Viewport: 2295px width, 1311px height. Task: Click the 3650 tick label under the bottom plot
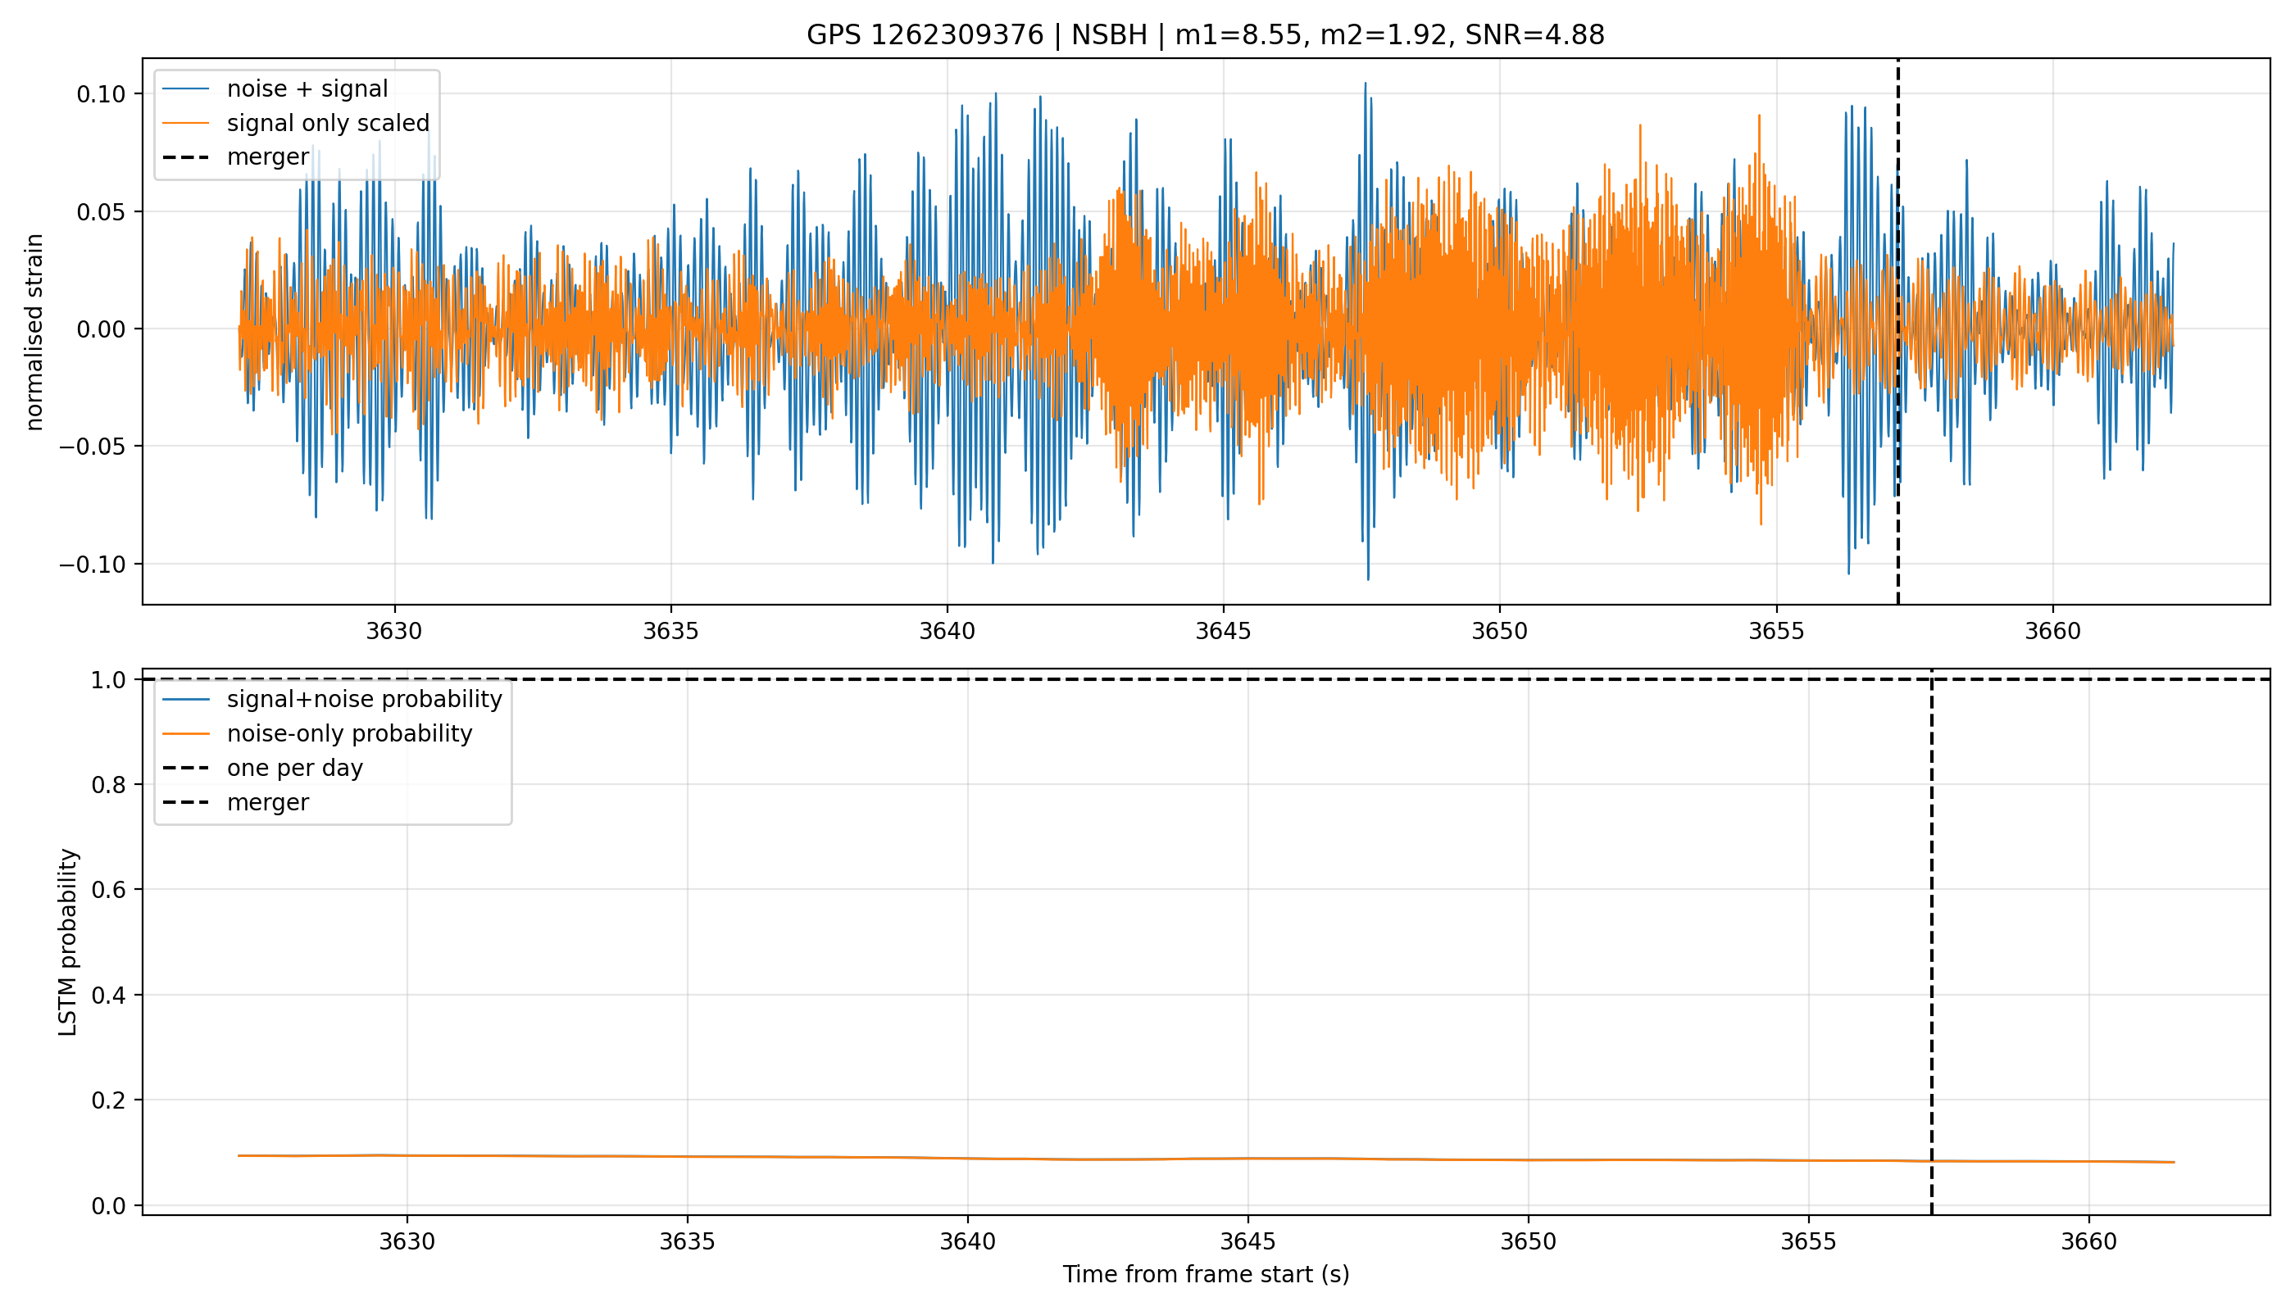coord(1528,1241)
